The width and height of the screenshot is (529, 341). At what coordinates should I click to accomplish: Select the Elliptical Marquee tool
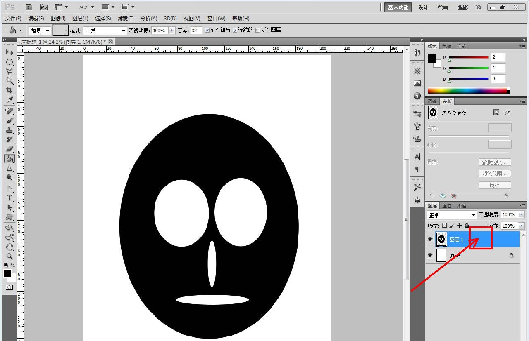click(x=9, y=62)
